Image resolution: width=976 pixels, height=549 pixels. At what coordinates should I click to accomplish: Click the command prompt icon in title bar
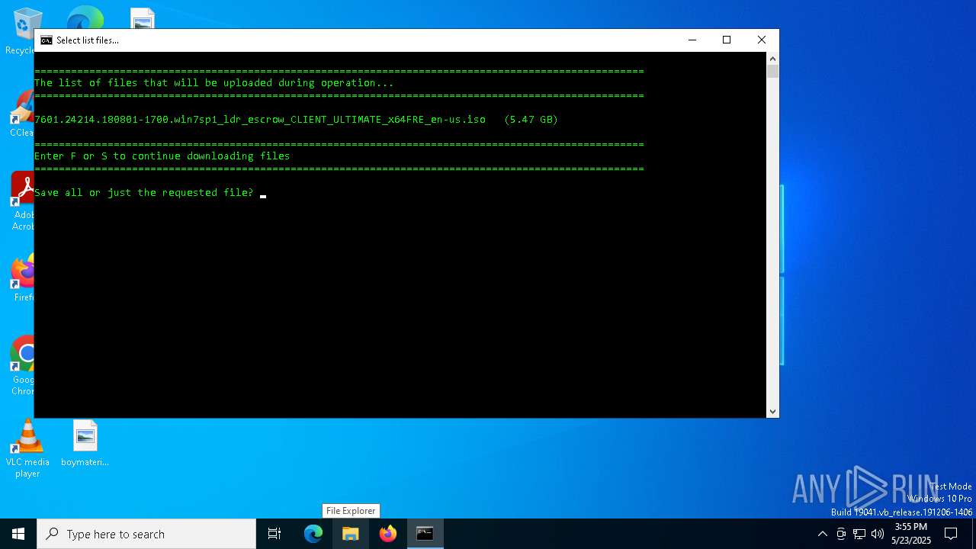tap(47, 40)
